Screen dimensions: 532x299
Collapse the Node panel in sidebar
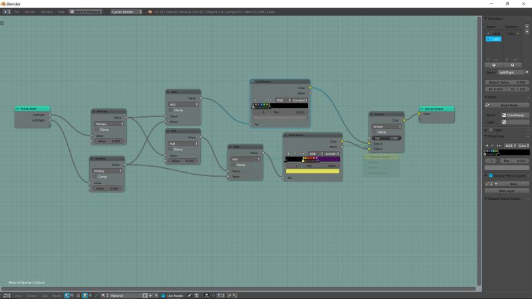click(x=485, y=97)
